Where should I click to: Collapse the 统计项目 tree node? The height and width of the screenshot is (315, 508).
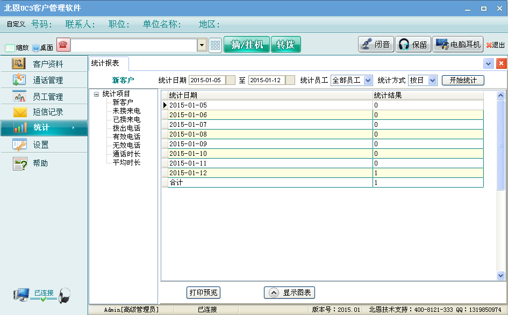tap(97, 94)
